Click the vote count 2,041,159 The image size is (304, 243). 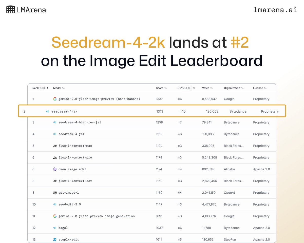[209, 193]
